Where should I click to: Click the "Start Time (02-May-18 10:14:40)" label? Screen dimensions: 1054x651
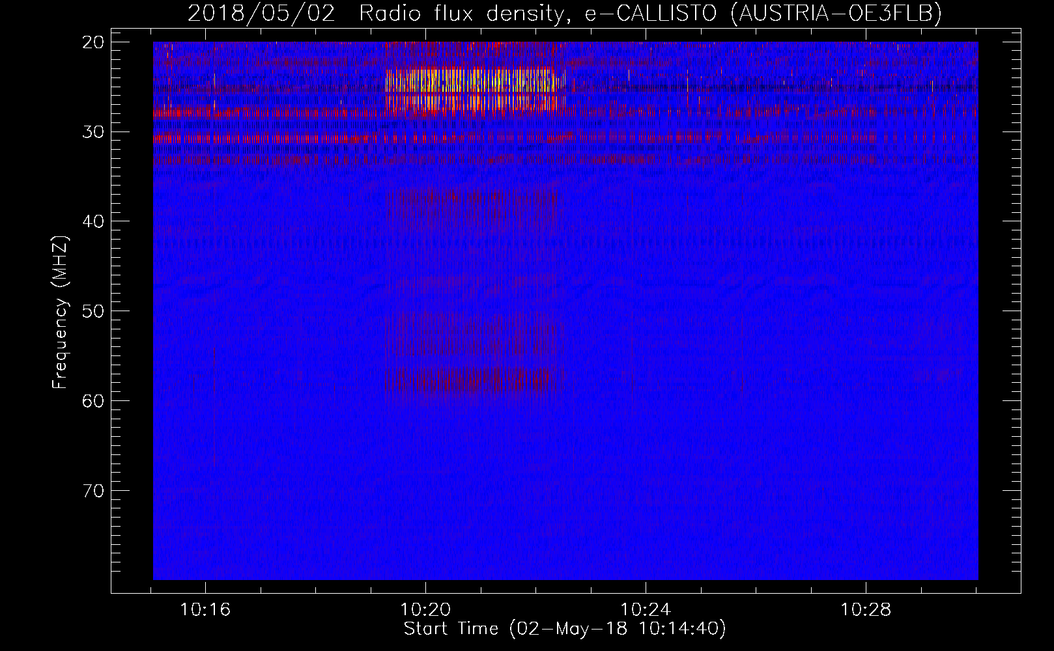(564, 629)
